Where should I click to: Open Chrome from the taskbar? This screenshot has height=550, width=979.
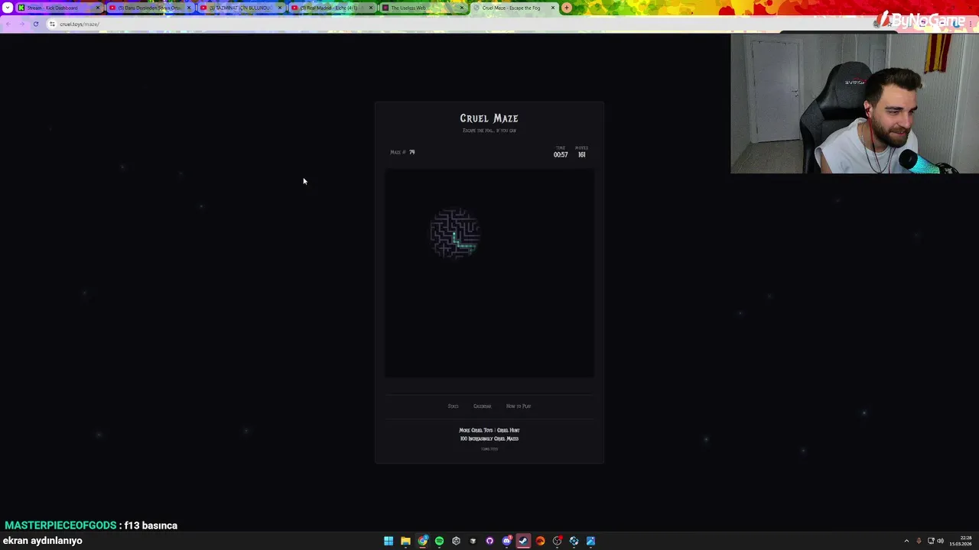pyautogui.click(x=422, y=541)
